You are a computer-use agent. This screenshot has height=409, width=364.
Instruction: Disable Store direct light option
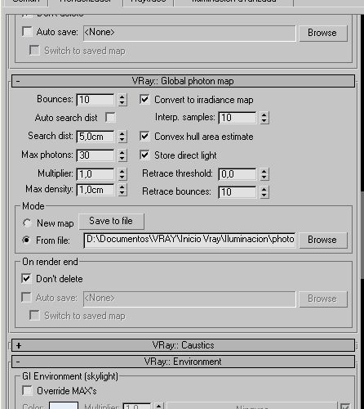144,155
